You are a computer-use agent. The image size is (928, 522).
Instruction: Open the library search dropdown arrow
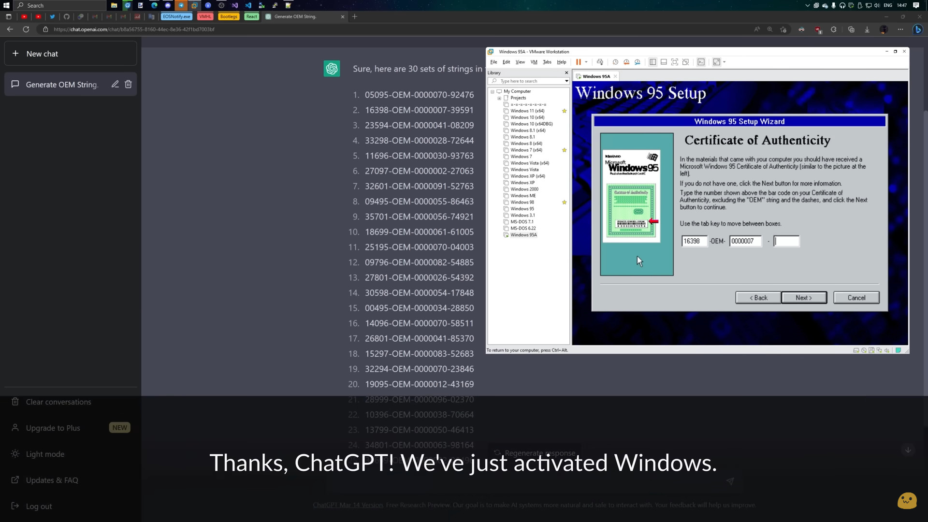point(566,81)
